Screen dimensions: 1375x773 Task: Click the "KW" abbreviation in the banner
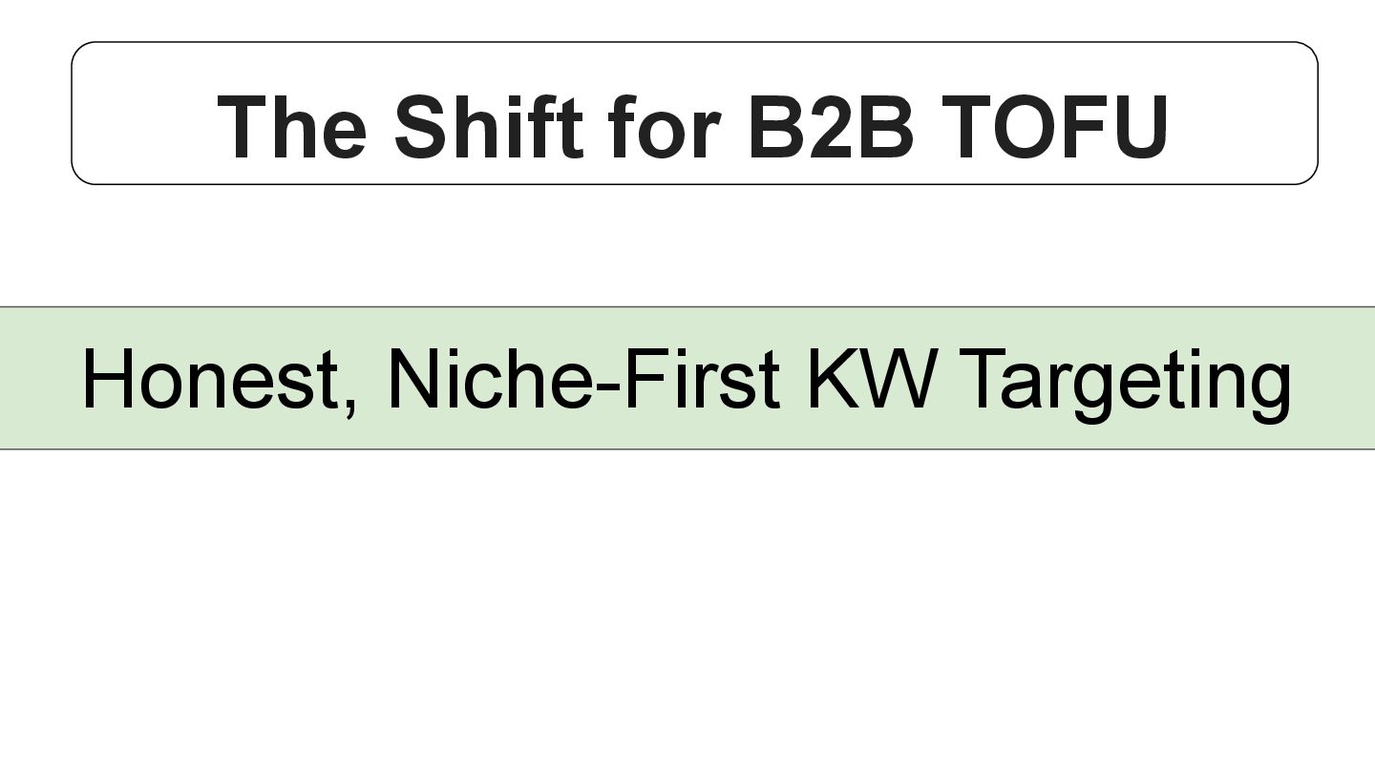(x=869, y=379)
